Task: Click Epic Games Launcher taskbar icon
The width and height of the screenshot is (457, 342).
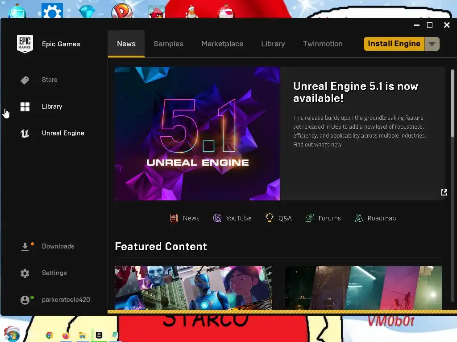Action: point(99,335)
